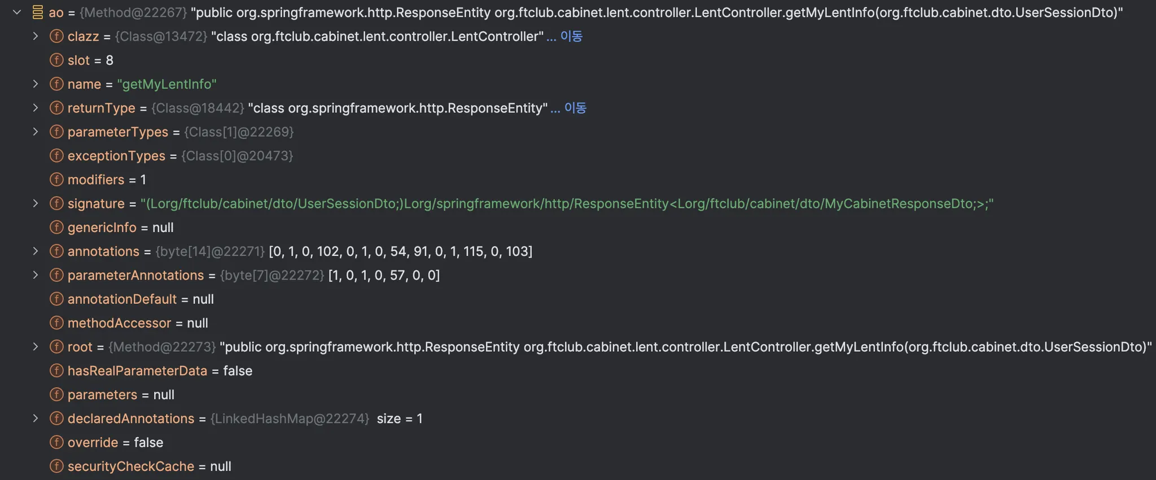This screenshot has height=480, width=1156.
Task: Click the ao object stack icon
Action: (38, 12)
